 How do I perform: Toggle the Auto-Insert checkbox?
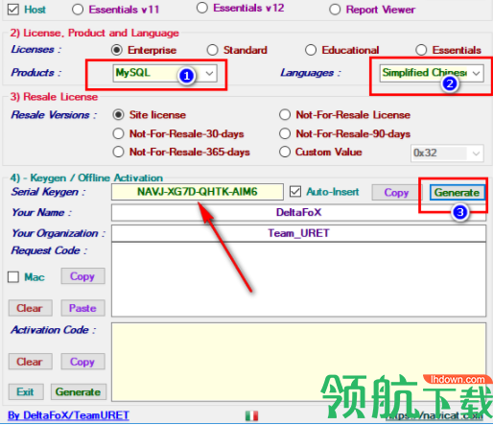[295, 192]
